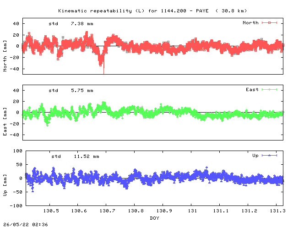Click the 50 tick on Up axis
The height and width of the screenshot is (227, 293).
pos(19,165)
